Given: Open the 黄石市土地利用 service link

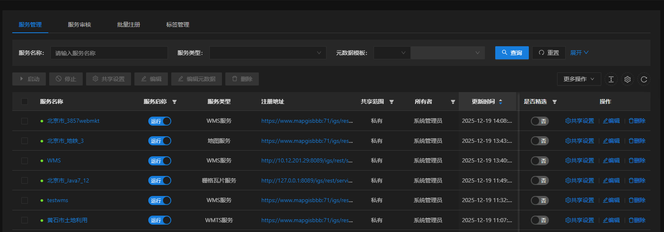Looking at the screenshot, I should click(x=67, y=220).
